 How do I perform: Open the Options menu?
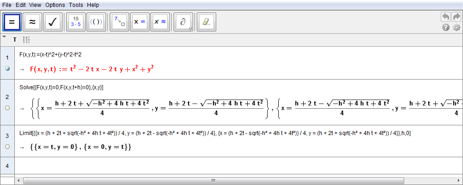click(x=55, y=5)
